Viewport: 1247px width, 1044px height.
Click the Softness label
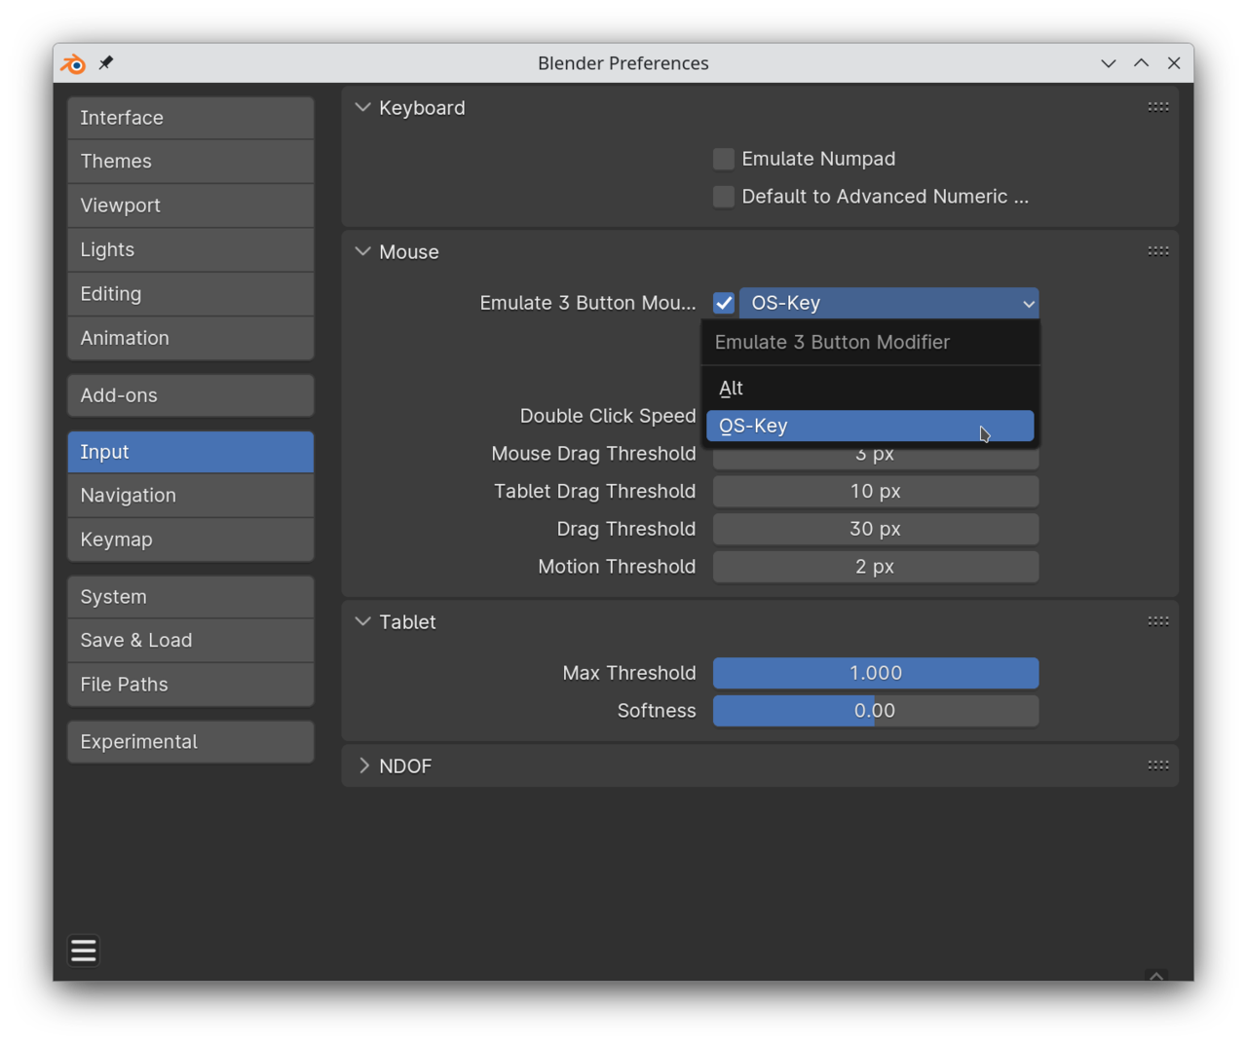click(x=657, y=711)
